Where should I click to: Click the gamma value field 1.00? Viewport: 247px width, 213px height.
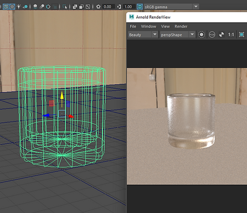point(128,7)
